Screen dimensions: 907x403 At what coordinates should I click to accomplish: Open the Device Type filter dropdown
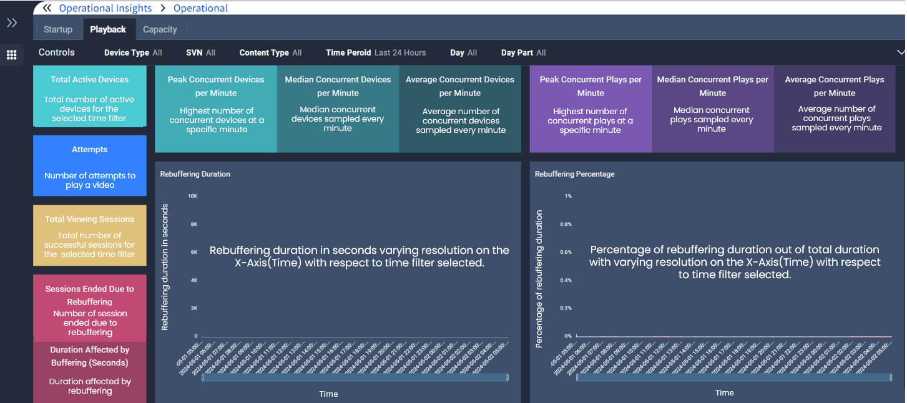pyautogui.click(x=133, y=53)
